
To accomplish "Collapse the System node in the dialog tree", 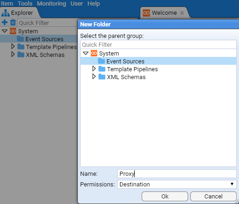I will point(86,53).
